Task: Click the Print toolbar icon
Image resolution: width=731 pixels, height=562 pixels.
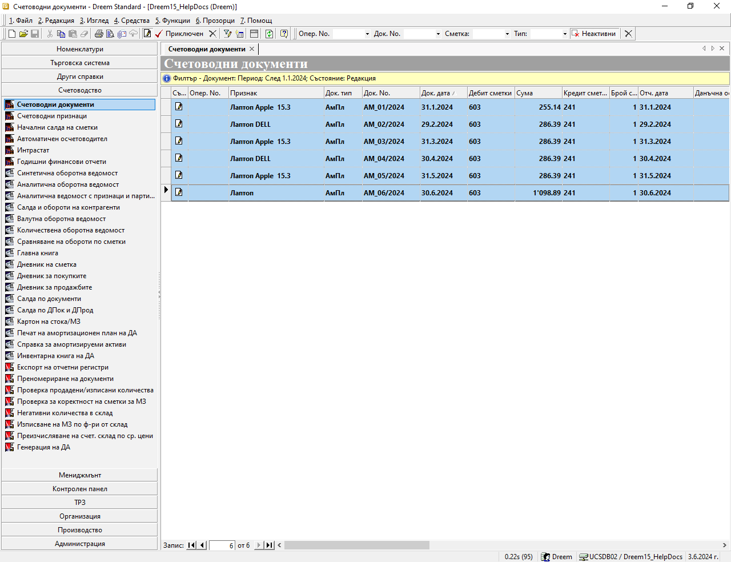Action: tap(99, 34)
